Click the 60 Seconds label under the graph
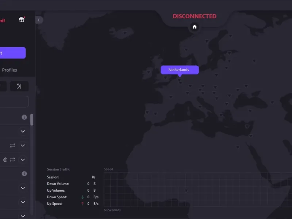The width and height of the screenshot is (292, 219). [x=112, y=210]
